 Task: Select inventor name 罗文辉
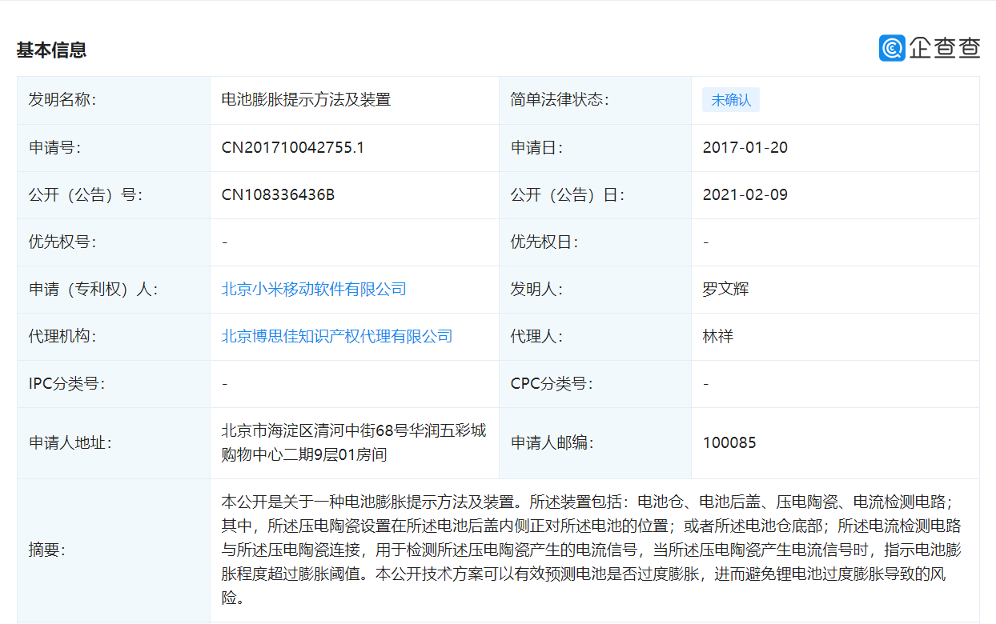click(x=726, y=290)
